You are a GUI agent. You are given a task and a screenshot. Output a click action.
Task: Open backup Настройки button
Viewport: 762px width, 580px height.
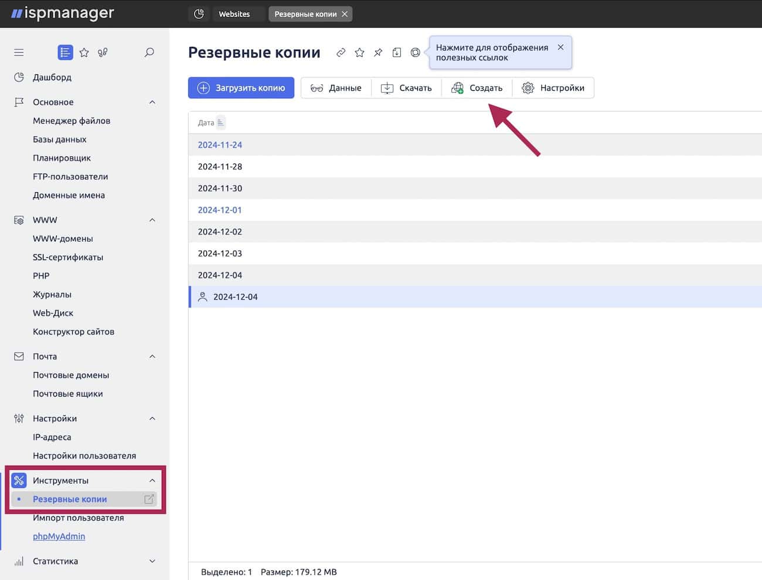click(553, 88)
